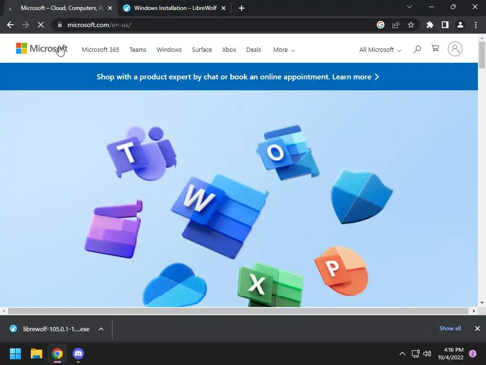Screen dimensions: 486x365
Task: Click the Chrome profile icon
Action: pos(460,25)
